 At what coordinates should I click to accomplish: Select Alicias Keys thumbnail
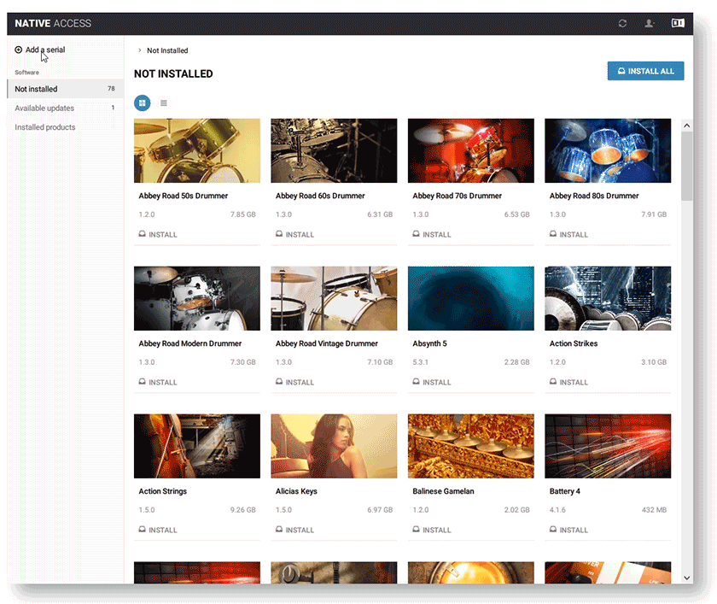click(334, 446)
